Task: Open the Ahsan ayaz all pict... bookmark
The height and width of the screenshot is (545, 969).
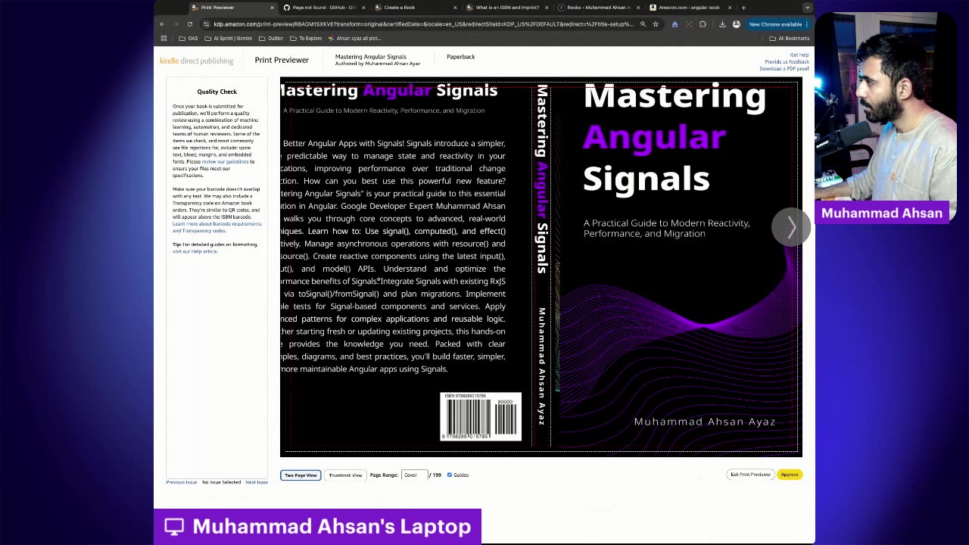Action: [354, 38]
